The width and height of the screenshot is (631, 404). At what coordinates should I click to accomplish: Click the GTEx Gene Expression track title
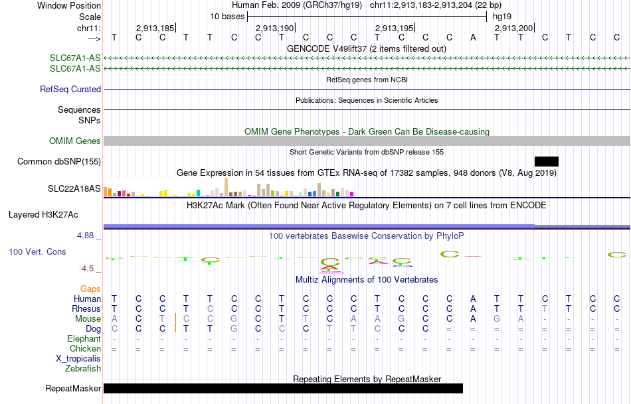(x=367, y=173)
